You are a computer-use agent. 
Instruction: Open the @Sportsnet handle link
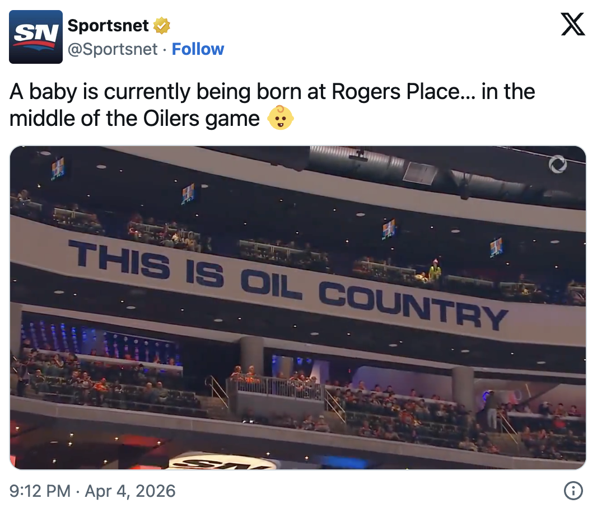click(113, 49)
